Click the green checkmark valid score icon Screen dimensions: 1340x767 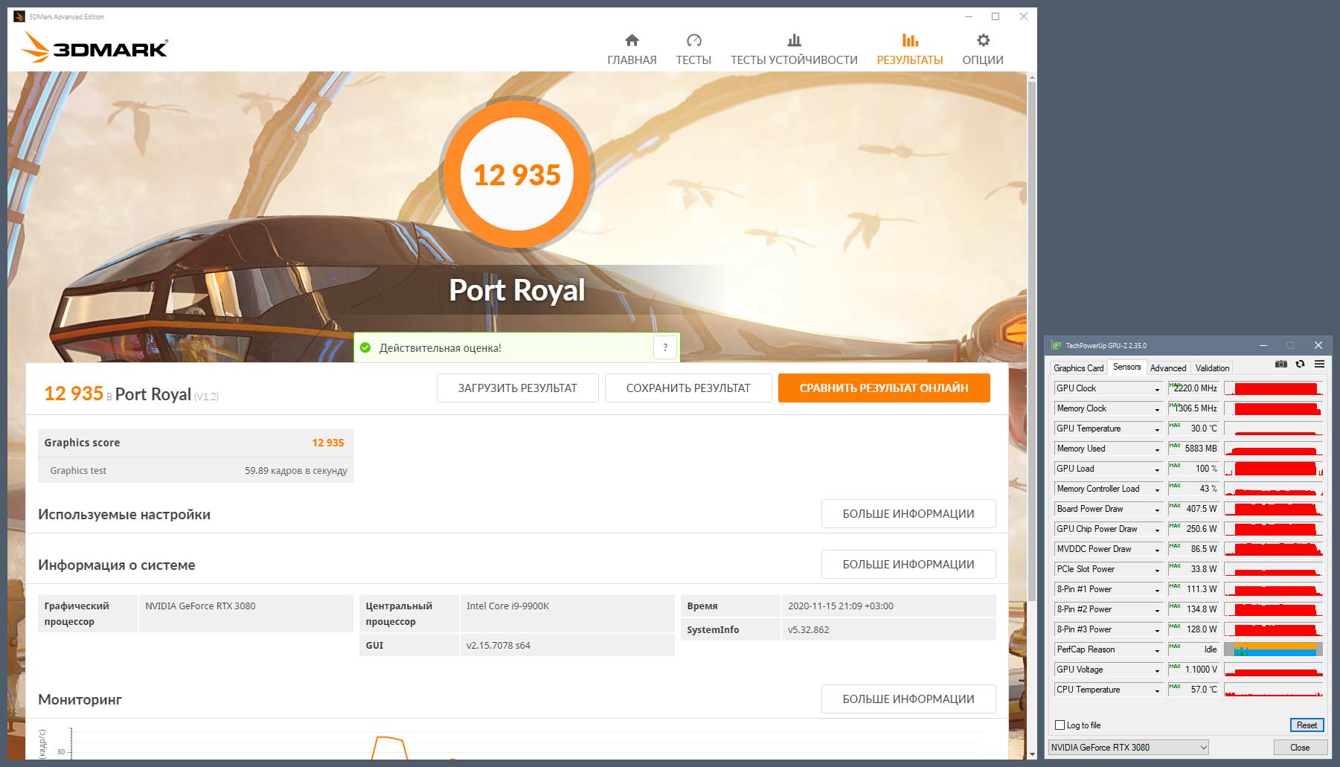(365, 347)
